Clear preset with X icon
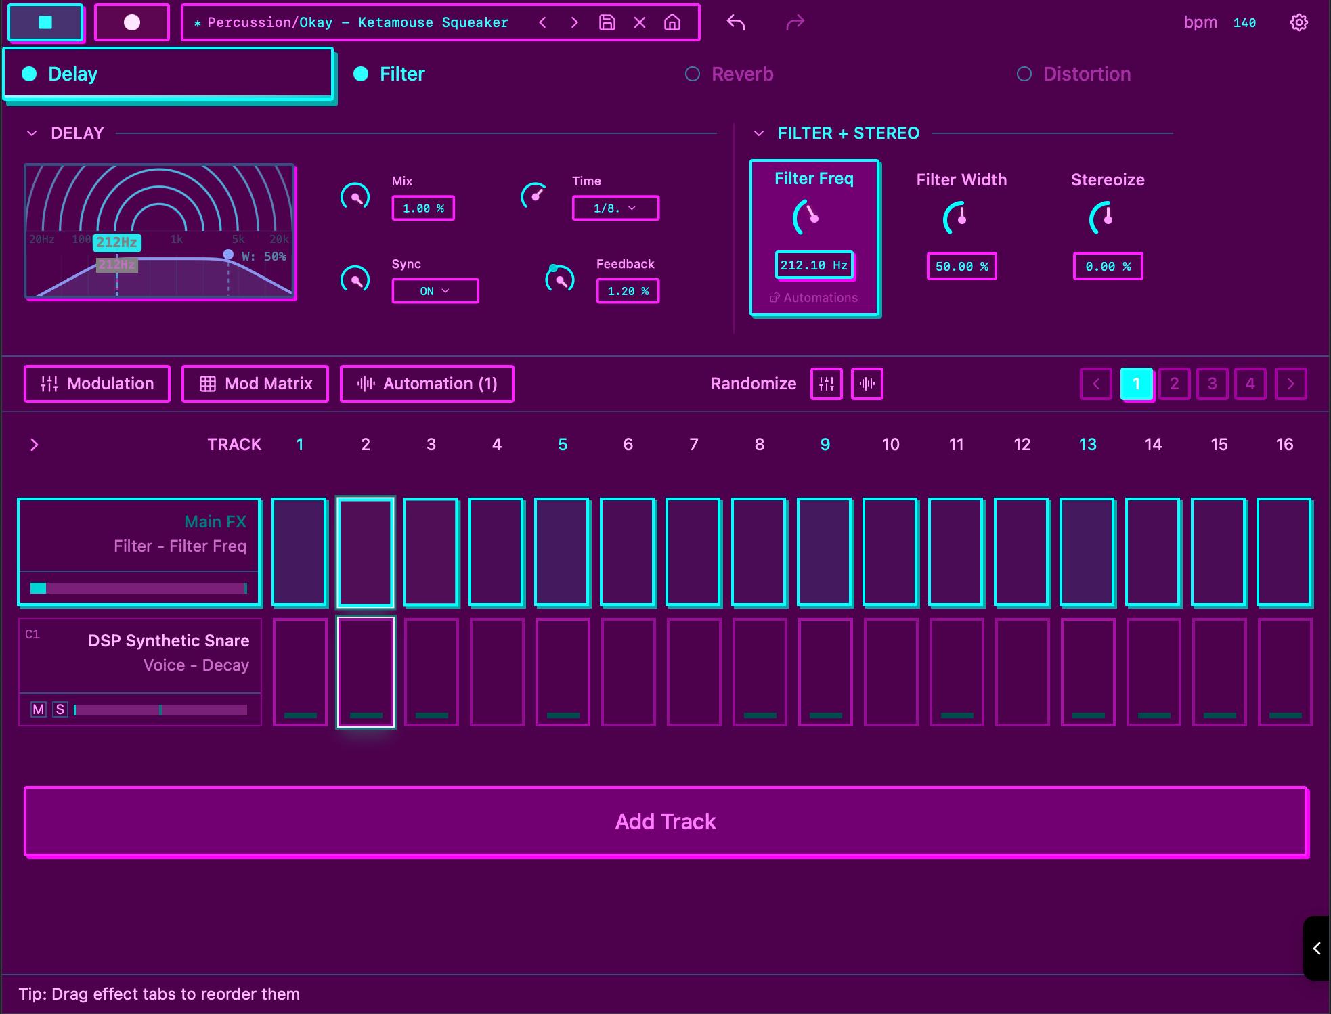Viewport: 1331px width, 1014px height. click(x=640, y=22)
